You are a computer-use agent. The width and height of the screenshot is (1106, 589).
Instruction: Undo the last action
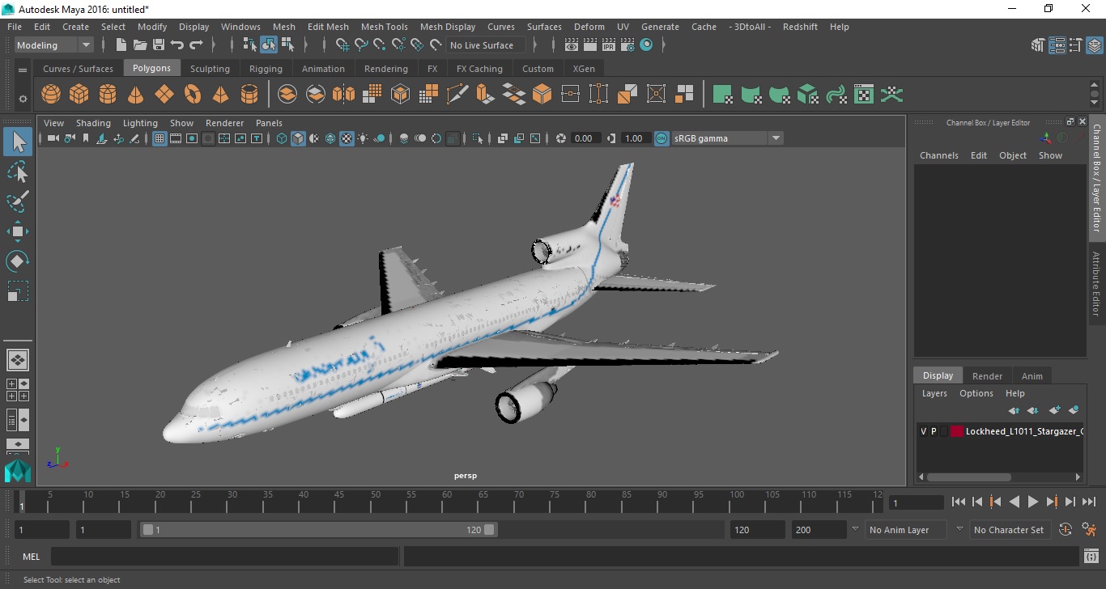tap(177, 45)
